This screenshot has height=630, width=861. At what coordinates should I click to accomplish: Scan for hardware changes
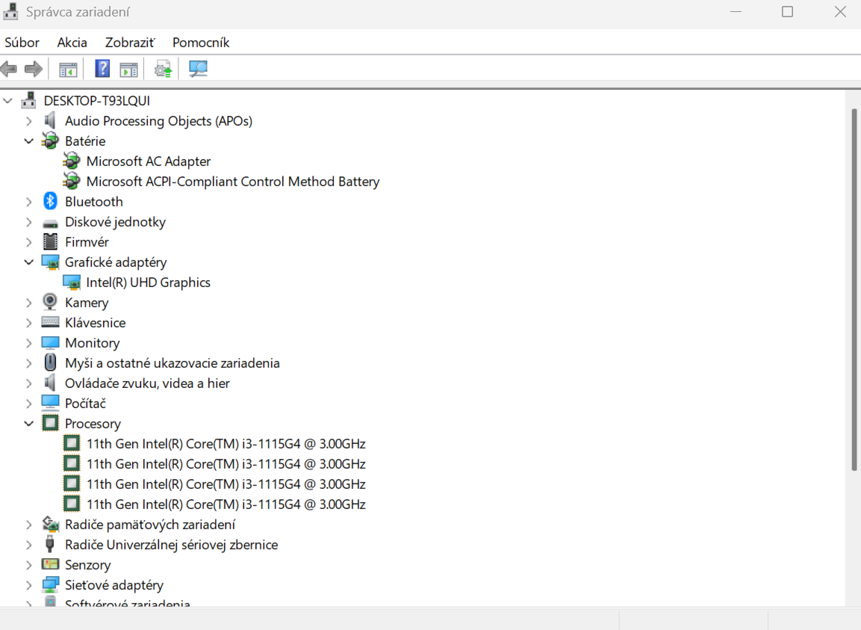pyautogui.click(x=198, y=69)
